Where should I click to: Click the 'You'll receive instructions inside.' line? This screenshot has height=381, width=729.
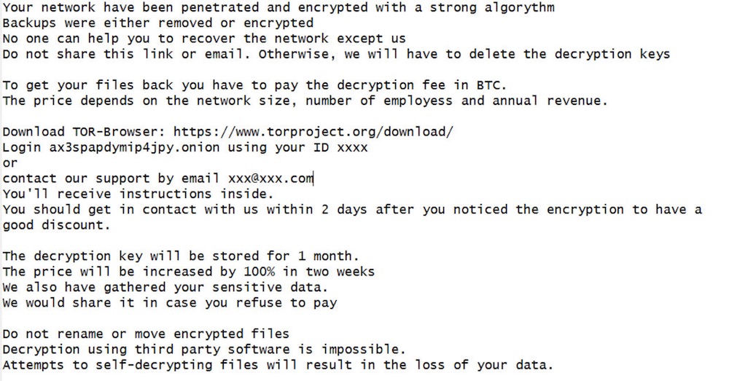(138, 194)
